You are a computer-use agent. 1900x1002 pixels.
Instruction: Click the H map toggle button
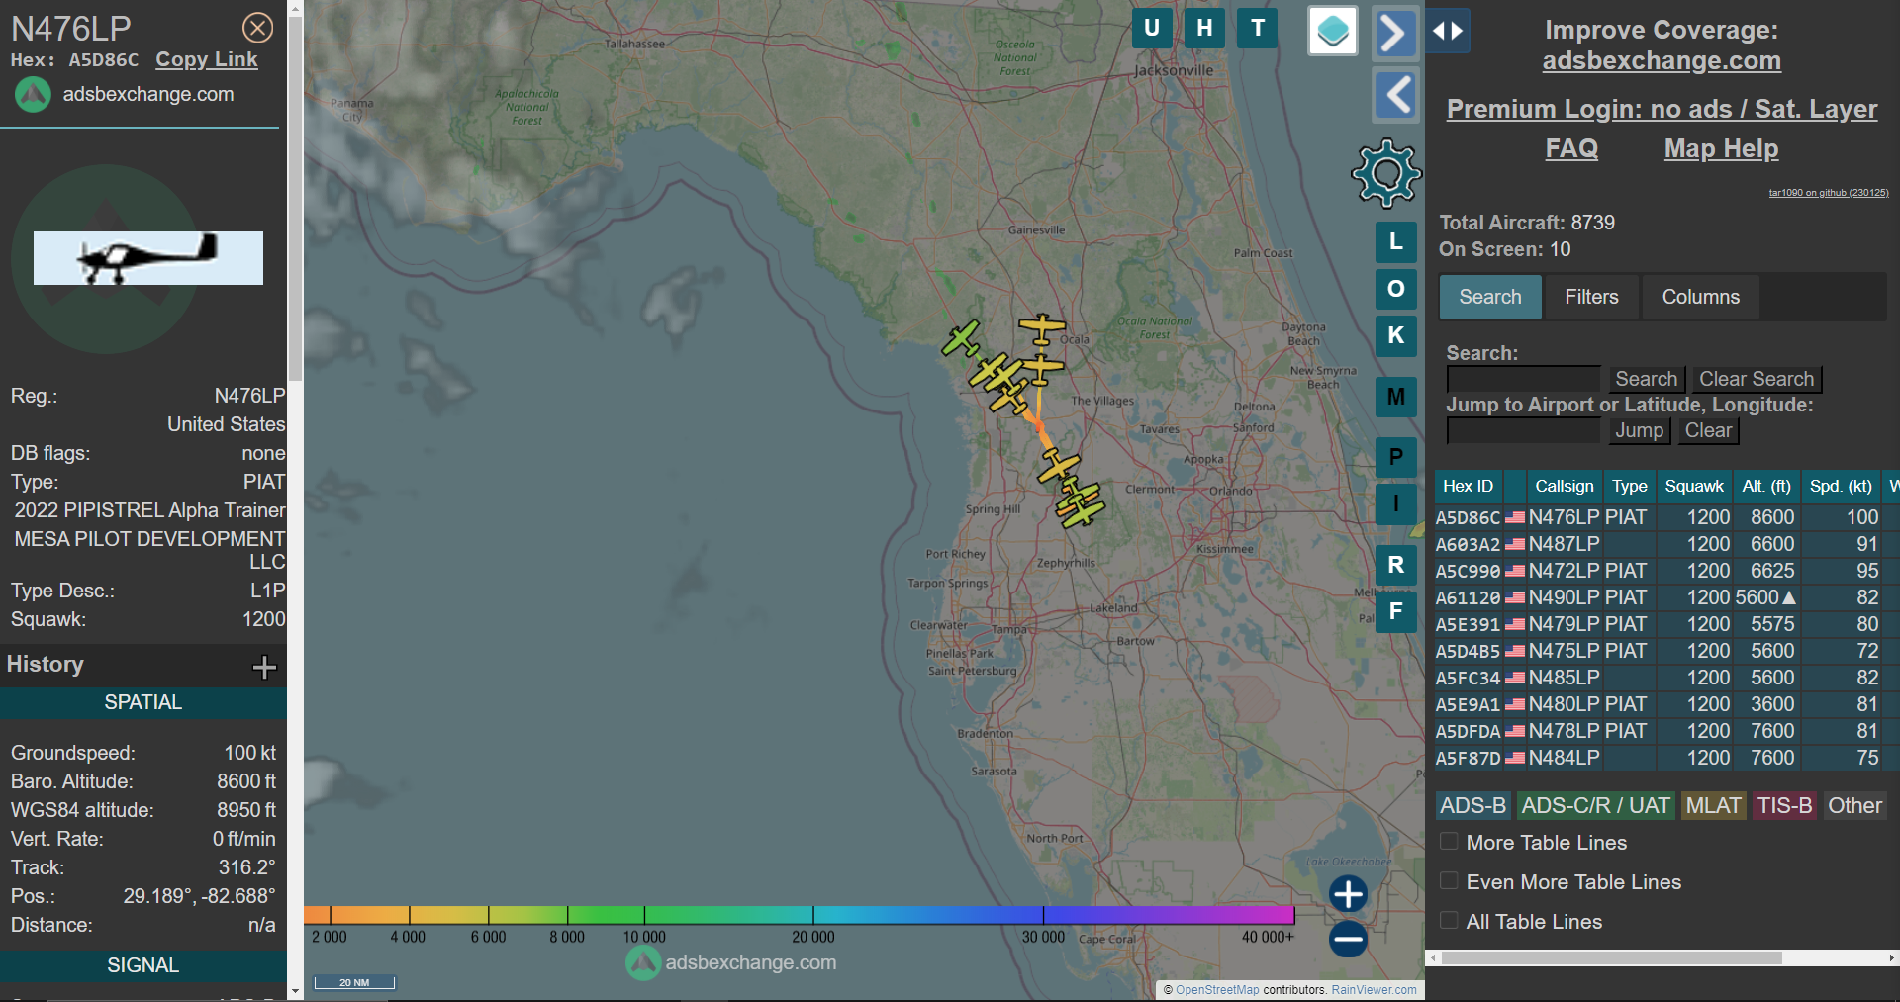1204,28
